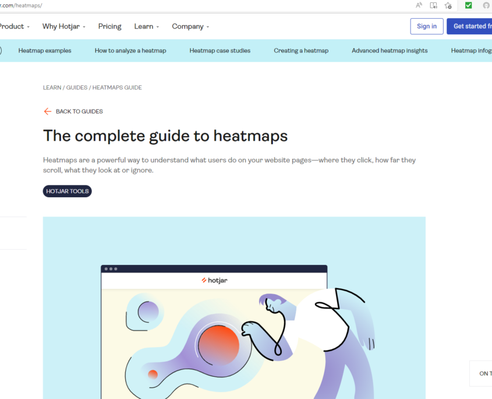The height and width of the screenshot is (399, 492).
Task: Open the Company dropdown menu
Action: click(x=190, y=26)
